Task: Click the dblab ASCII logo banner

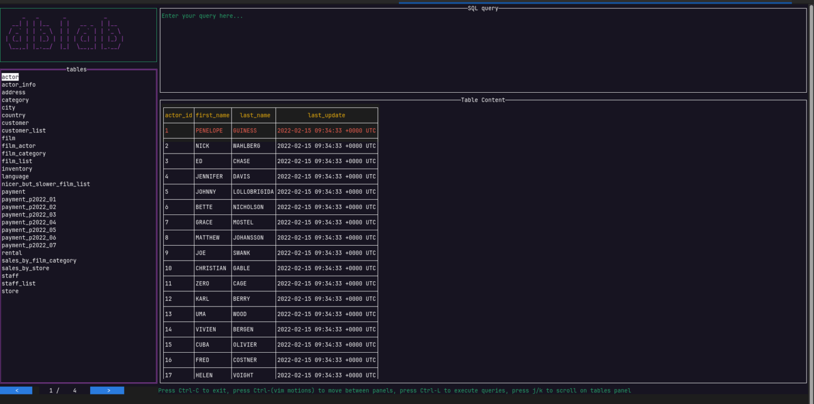Action: pos(78,34)
